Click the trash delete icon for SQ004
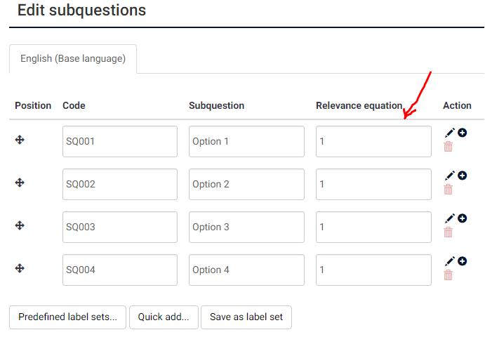This screenshot has width=485, height=337. click(x=449, y=275)
